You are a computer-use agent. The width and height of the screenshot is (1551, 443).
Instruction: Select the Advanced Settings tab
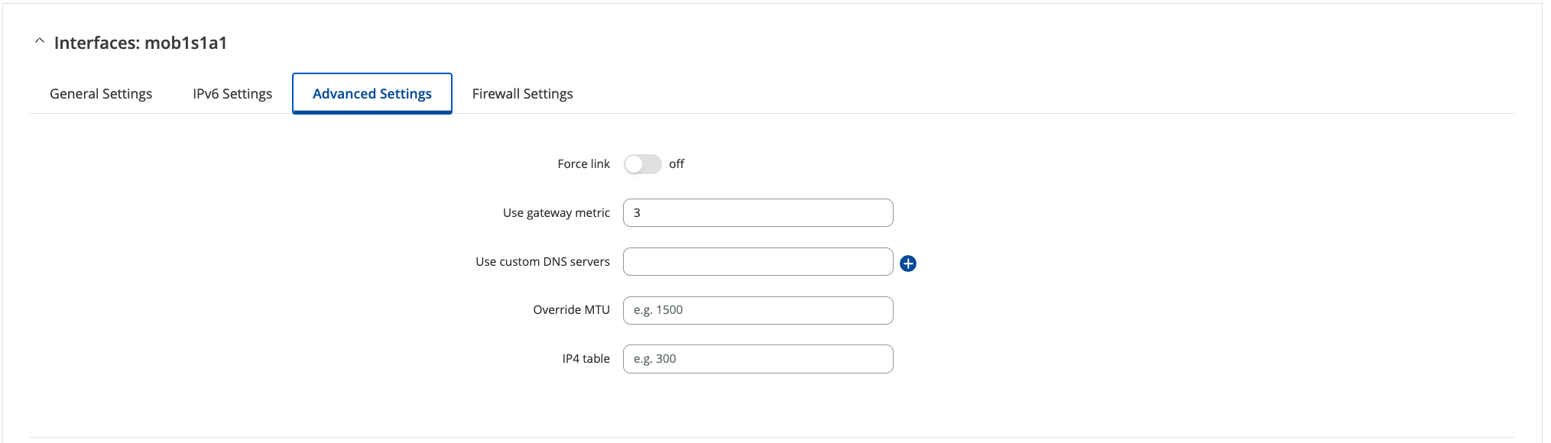point(372,94)
